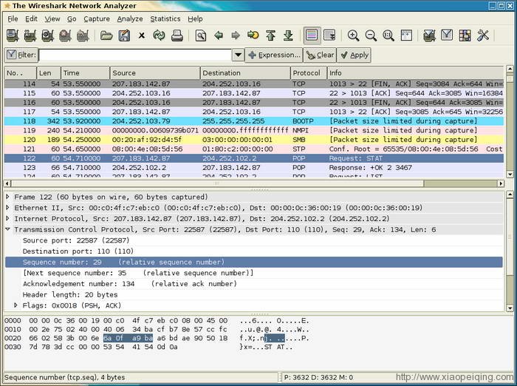This screenshot has height=386, width=517.
Task: Open the Go menu
Action: tap(72, 18)
